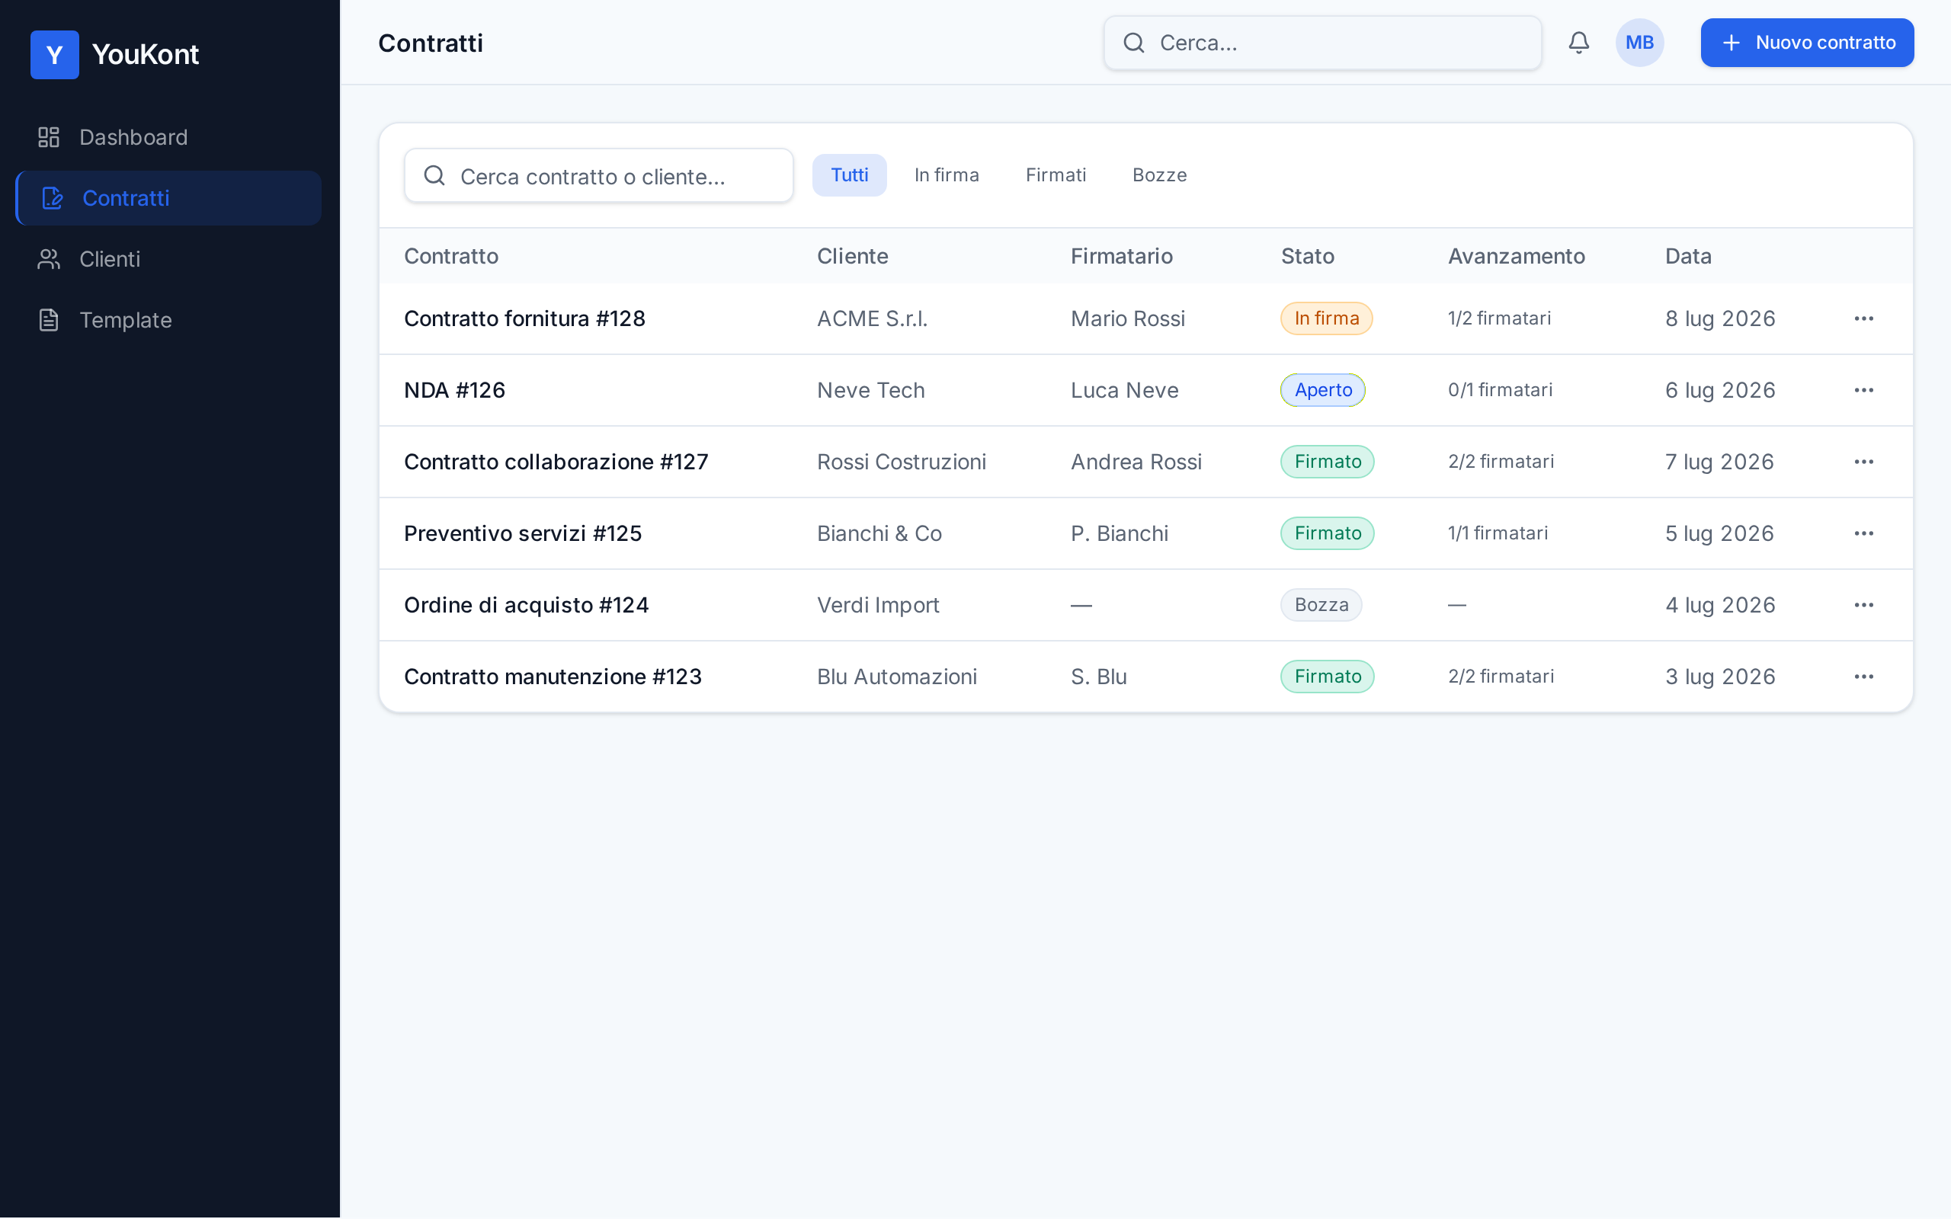Switch to the In firma filter tab
The width and height of the screenshot is (1951, 1219).
tap(947, 175)
